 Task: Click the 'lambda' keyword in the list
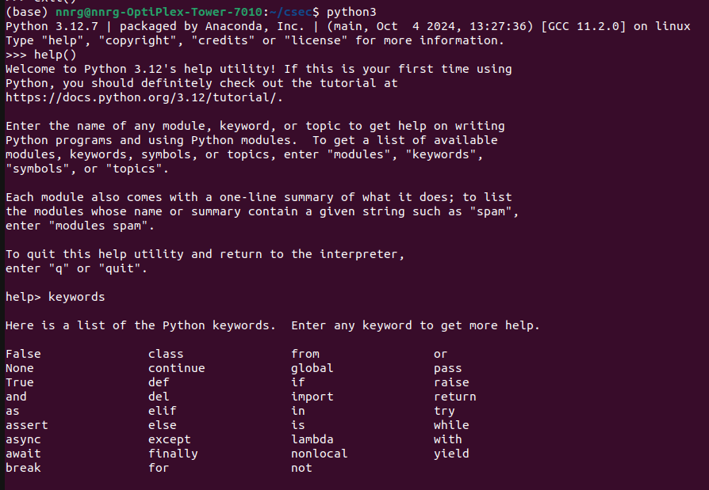[312, 439]
